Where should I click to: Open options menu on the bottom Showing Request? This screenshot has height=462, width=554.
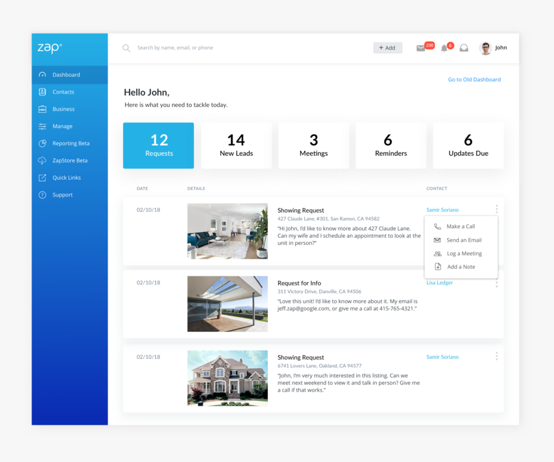496,356
